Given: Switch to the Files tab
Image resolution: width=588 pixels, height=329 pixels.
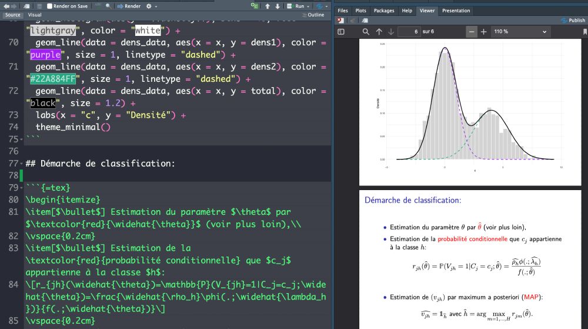Looking at the screenshot, I should coord(343,11).
